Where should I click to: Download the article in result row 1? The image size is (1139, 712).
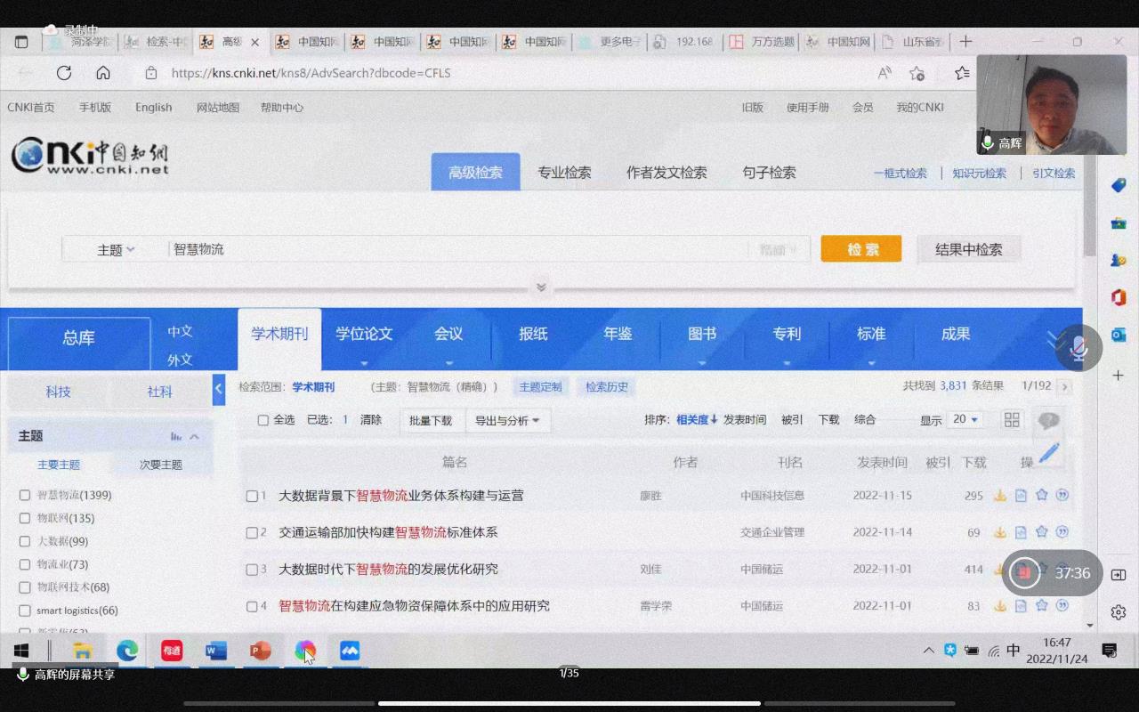1000,496
